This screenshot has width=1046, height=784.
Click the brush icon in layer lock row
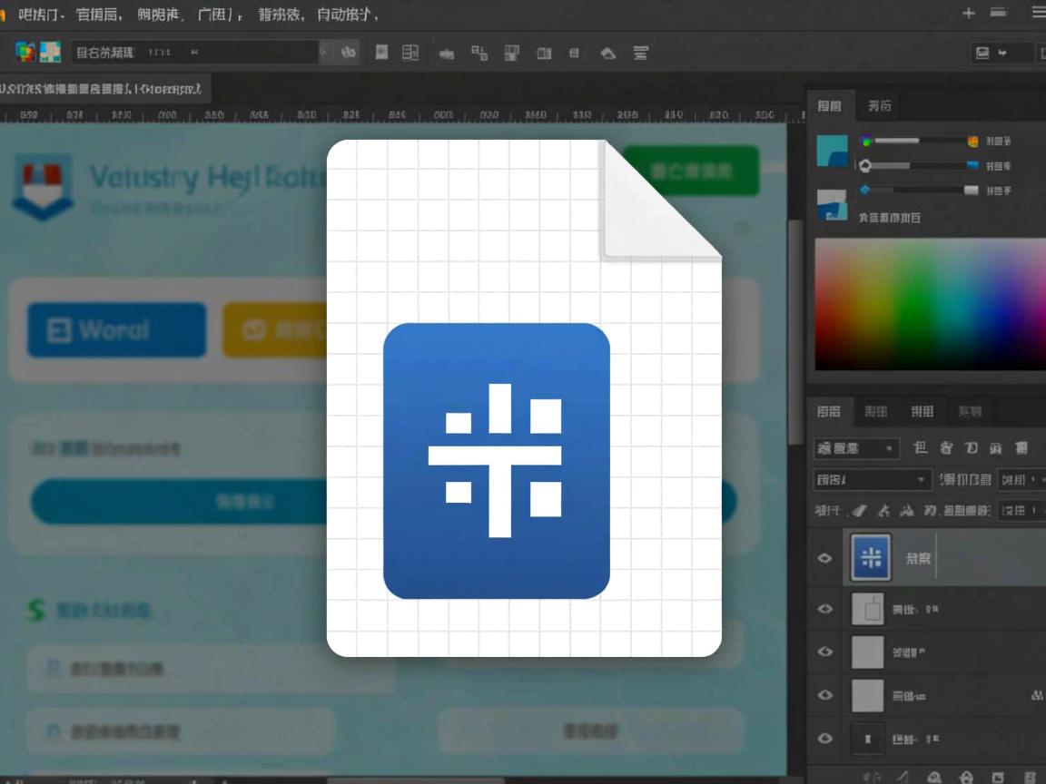pyautogui.click(x=859, y=511)
